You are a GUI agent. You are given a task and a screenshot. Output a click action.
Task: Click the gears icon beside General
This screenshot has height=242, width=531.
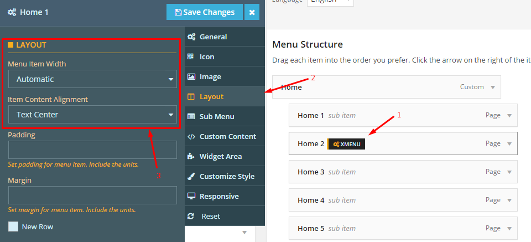point(191,37)
